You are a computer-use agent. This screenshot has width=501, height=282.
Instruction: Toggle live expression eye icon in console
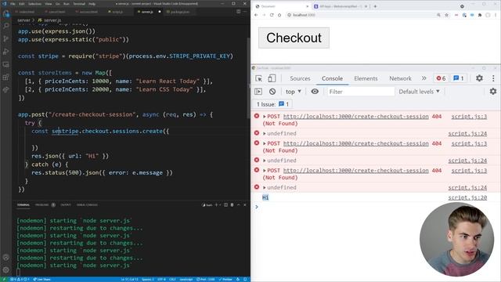coord(315,92)
